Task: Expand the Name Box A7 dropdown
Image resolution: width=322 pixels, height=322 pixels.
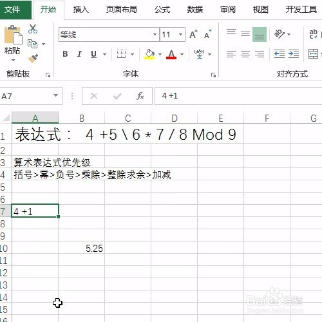Action: coord(55,95)
